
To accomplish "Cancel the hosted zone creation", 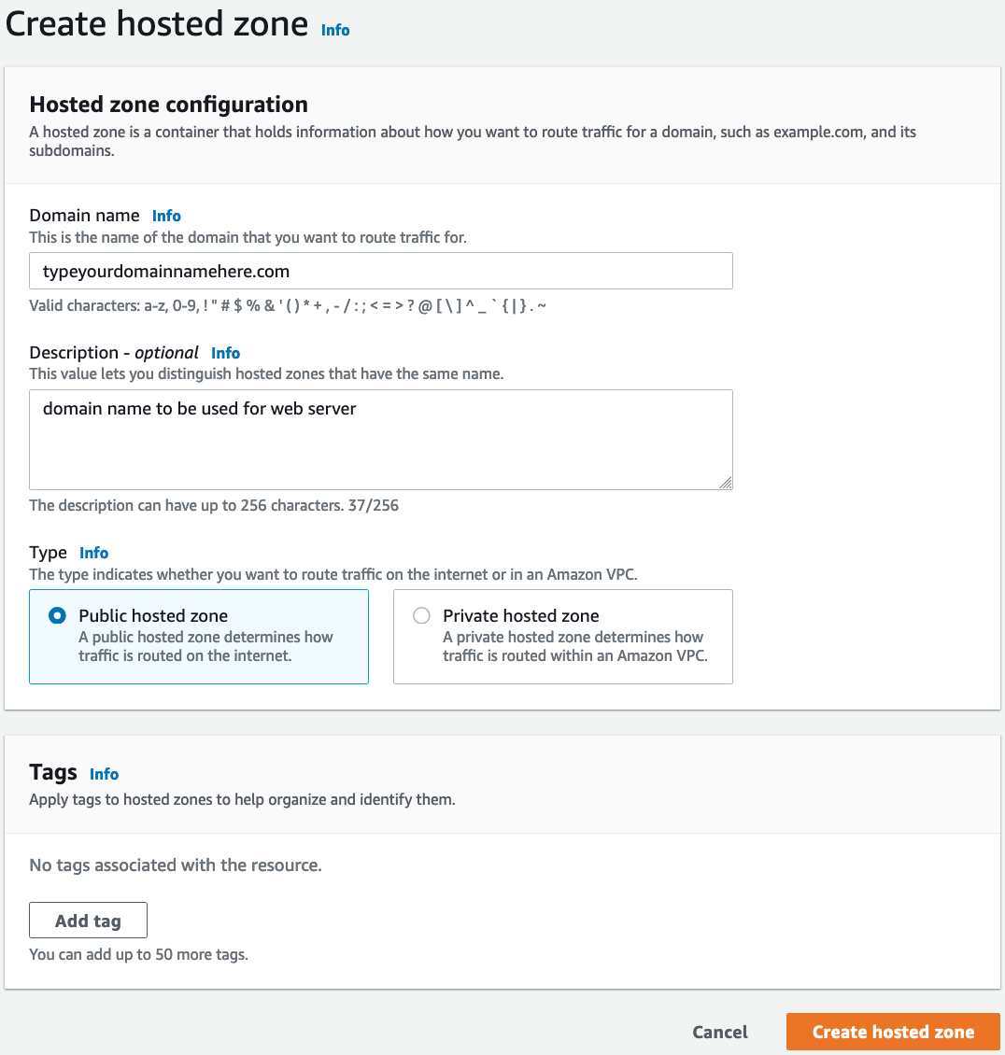I will coord(720,1032).
